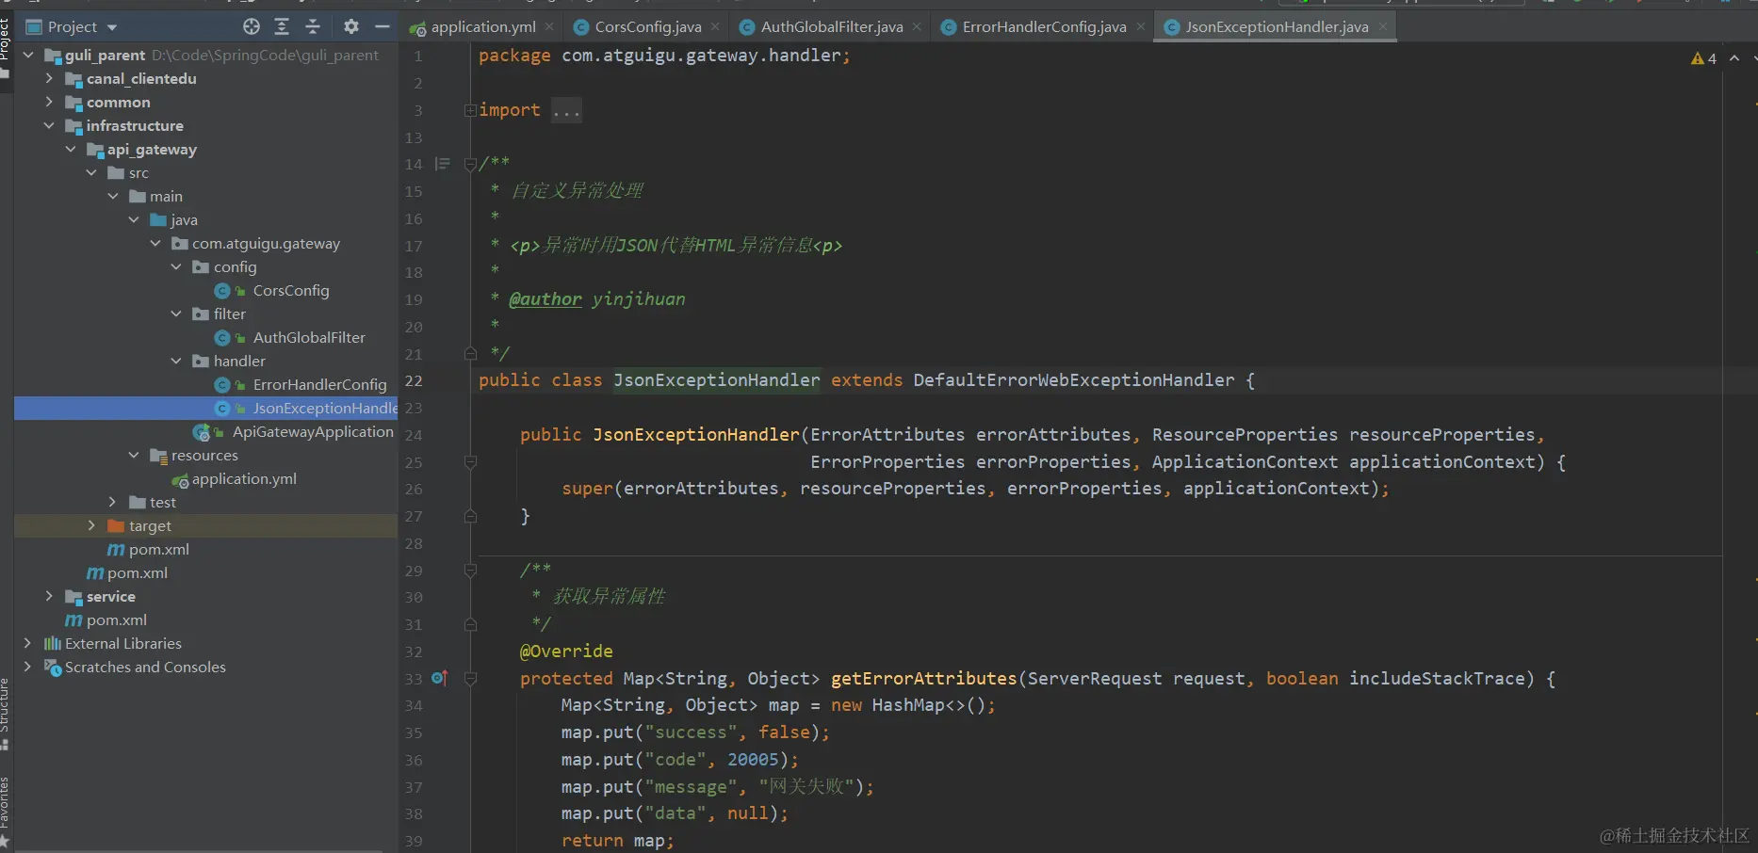Open Project panel gear options

click(351, 26)
